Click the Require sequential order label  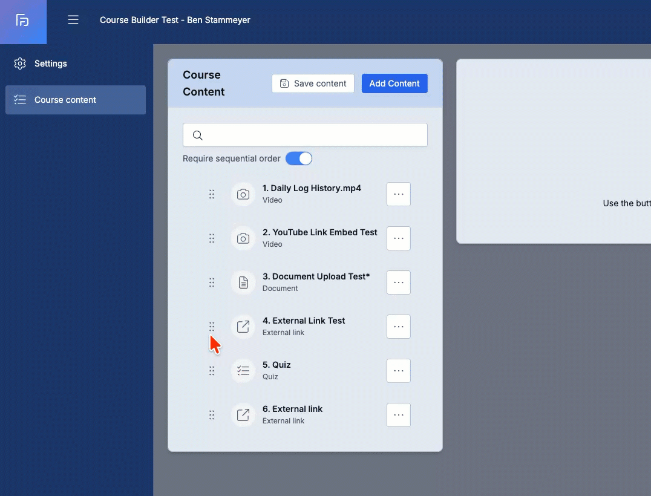coord(232,158)
